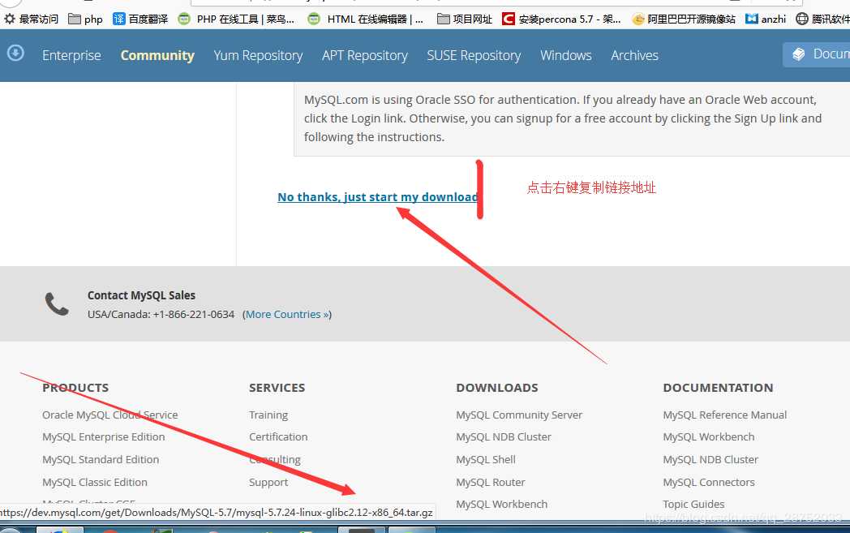Open MySQL Classic Edition link

95,482
